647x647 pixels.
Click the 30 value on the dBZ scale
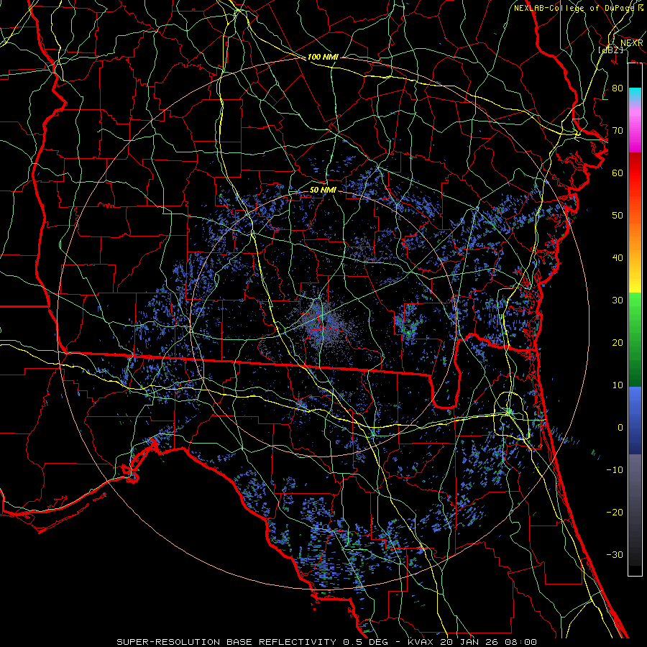618,300
